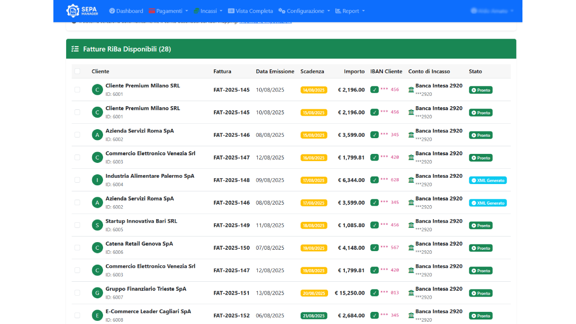Click the bank icon in Catena Retail Genova row

(x=411, y=248)
